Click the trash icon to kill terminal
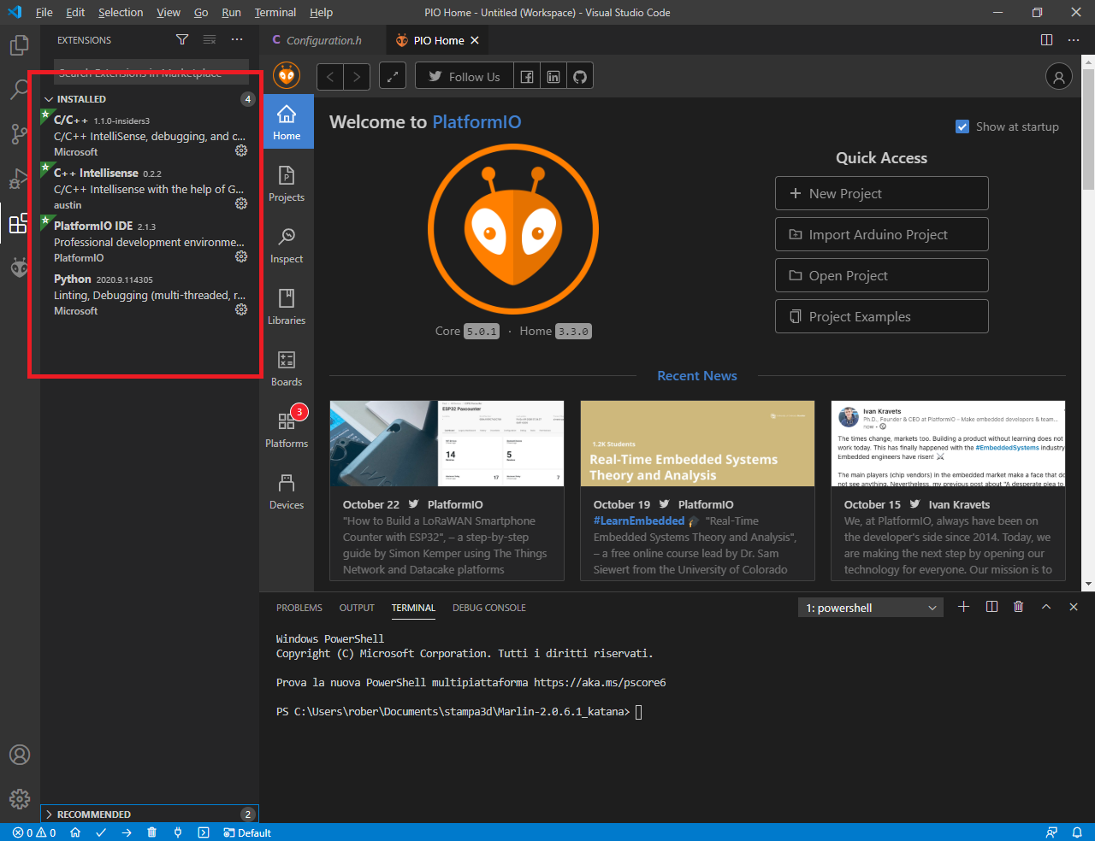The image size is (1095, 841). point(1018,607)
